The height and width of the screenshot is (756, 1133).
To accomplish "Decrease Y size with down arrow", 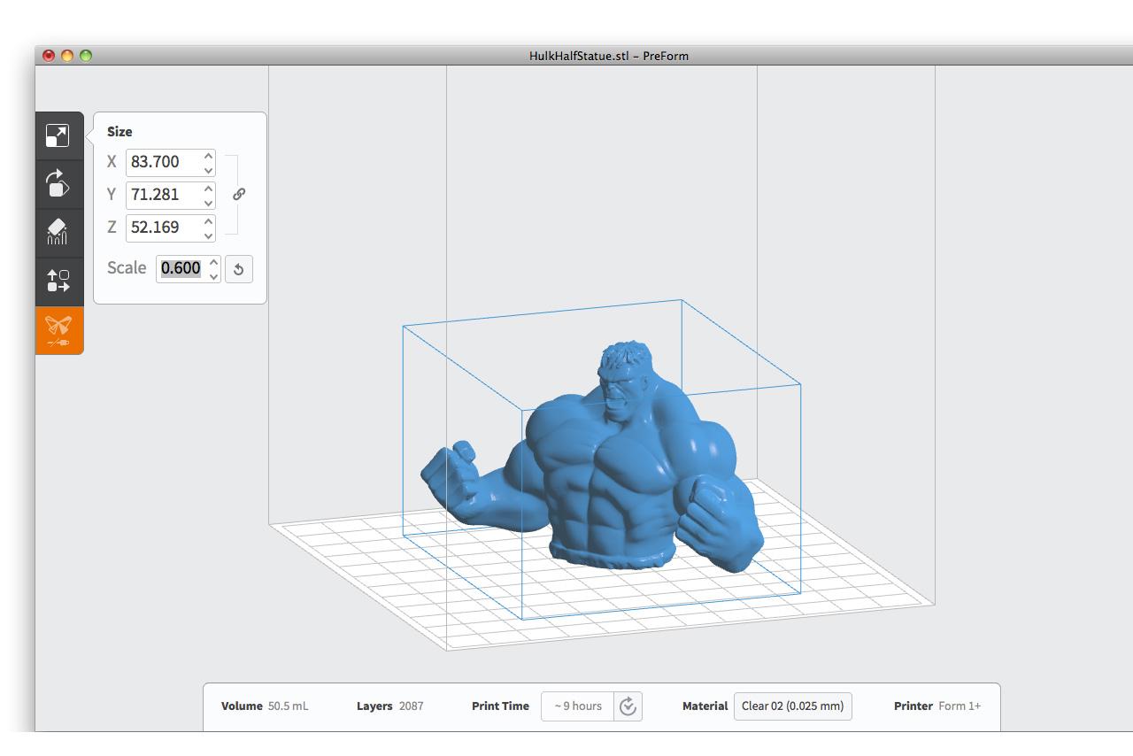I will [x=209, y=202].
